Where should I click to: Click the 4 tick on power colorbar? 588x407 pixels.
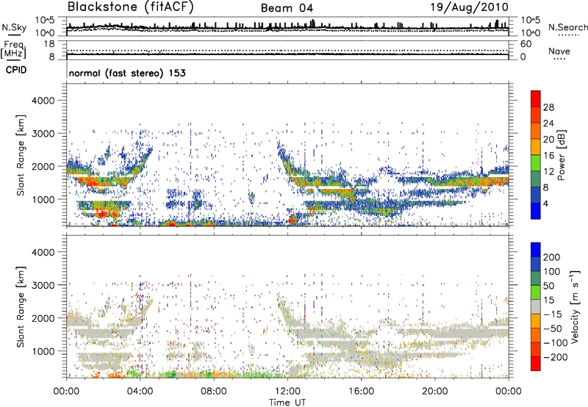545,203
